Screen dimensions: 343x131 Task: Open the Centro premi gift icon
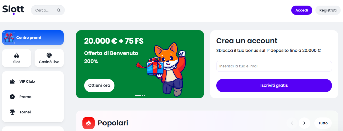9,37
